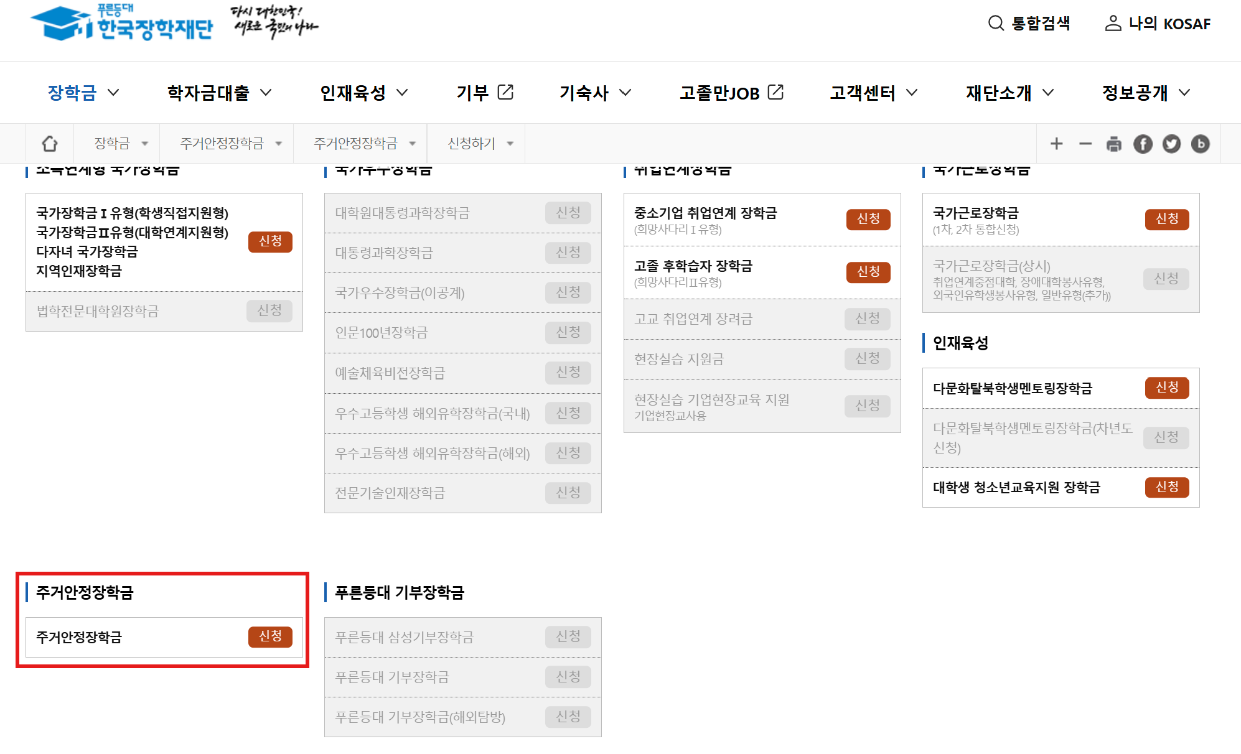
Task: Open the 고객센터 menu
Action: pyautogui.click(x=863, y=93)
